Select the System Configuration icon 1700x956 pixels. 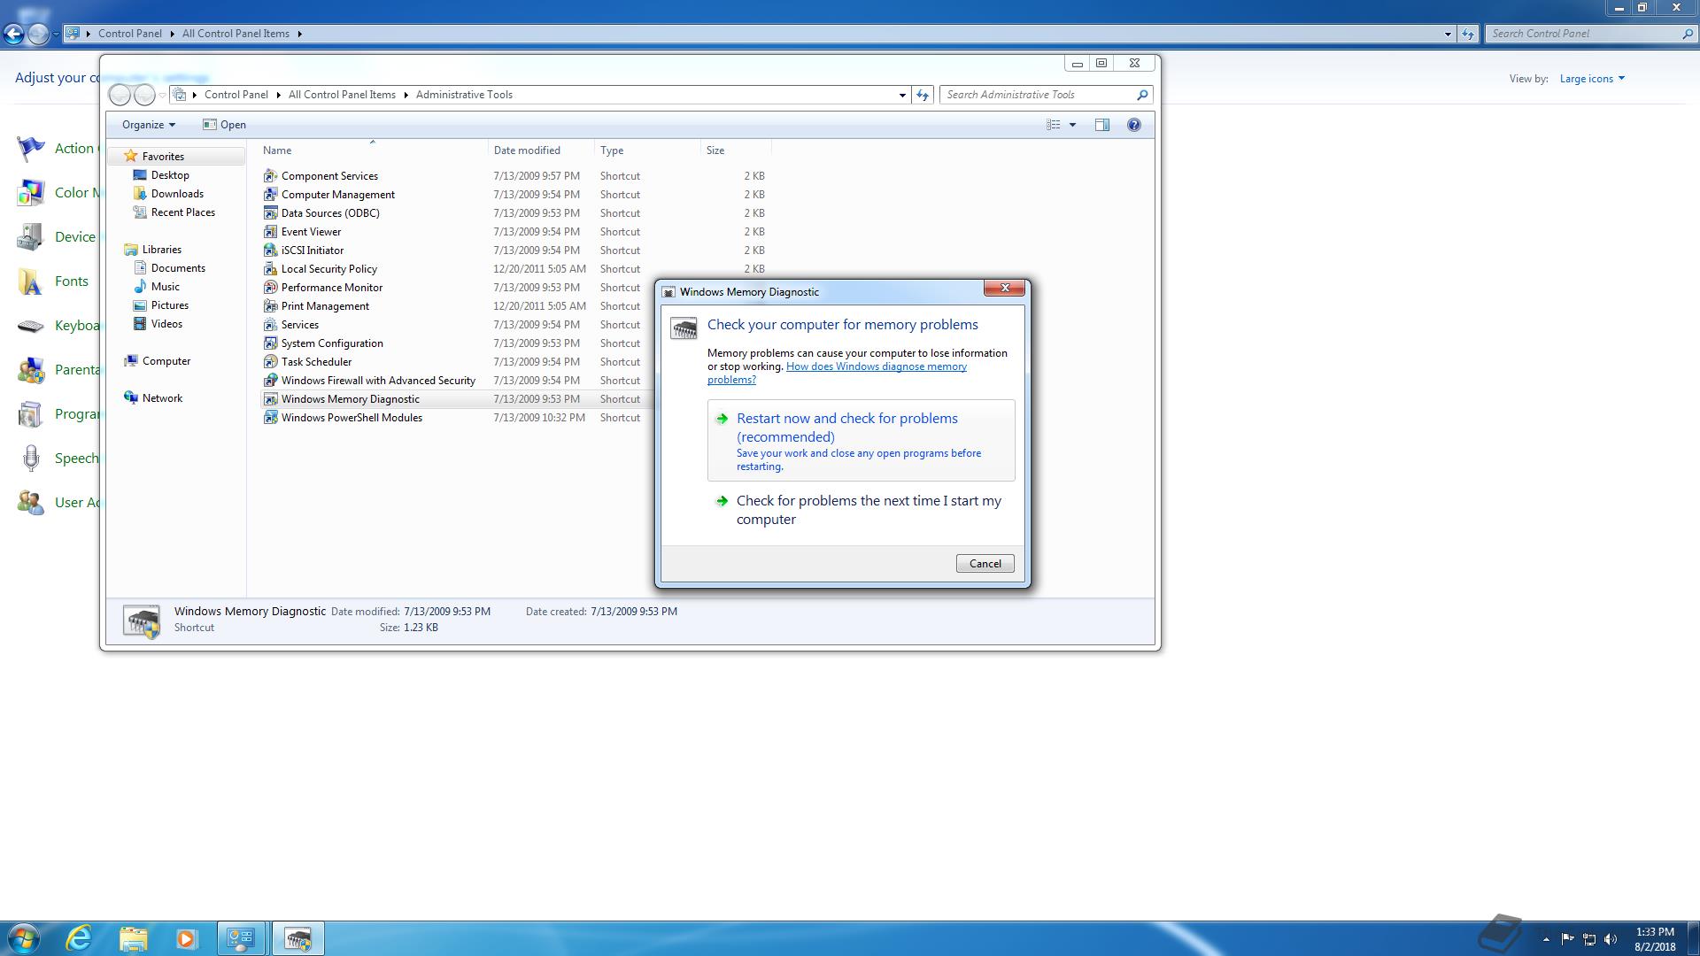click(x=270, y=343)
